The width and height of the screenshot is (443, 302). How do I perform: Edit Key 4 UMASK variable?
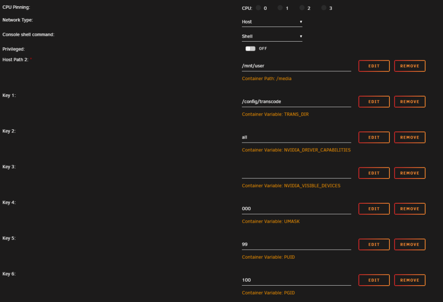(374, 209)
